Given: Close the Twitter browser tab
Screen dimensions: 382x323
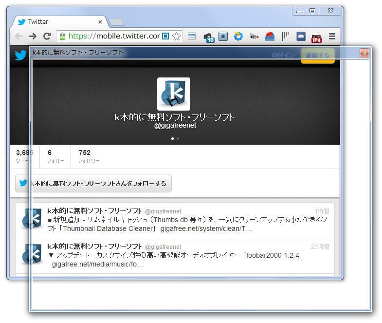Looking at the screenshot, I should pyautogui.click(x=100, y=22).
